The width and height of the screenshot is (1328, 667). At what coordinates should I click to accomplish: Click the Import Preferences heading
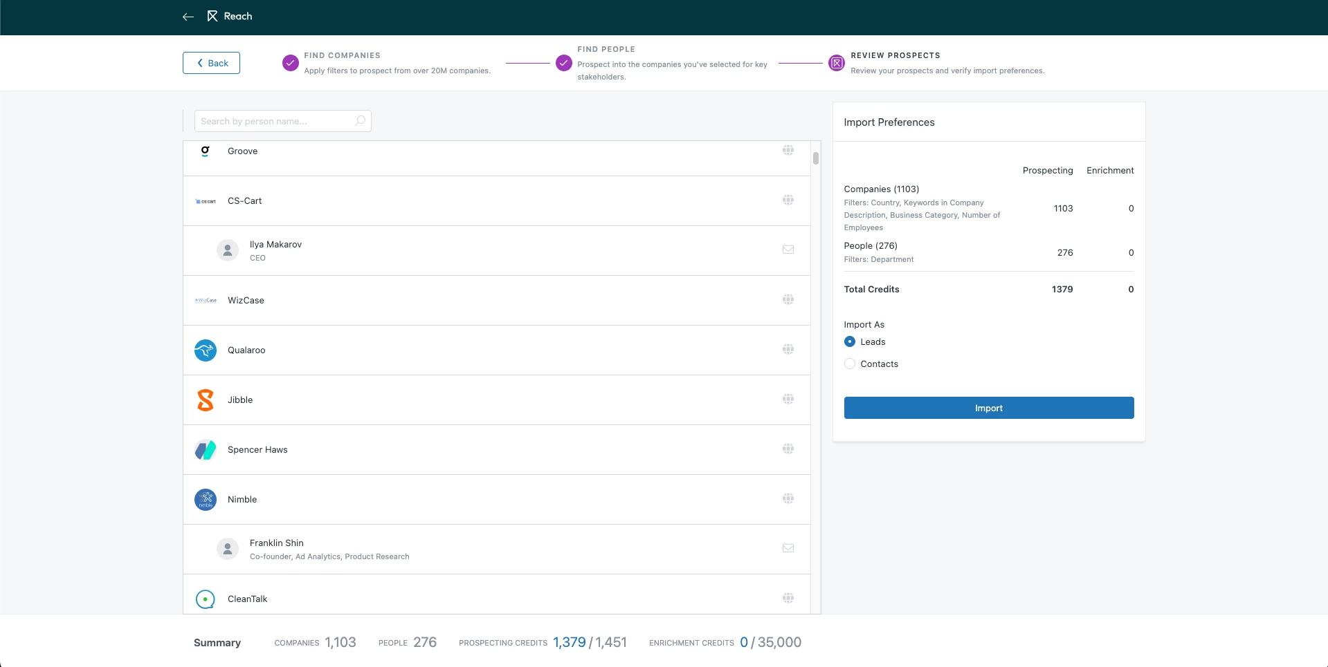pos(889,122)
